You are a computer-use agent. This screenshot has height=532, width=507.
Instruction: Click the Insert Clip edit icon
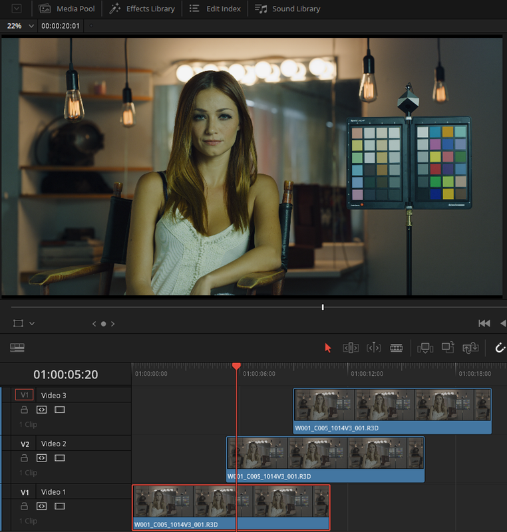pyautogui.click(x=425, y=348)
